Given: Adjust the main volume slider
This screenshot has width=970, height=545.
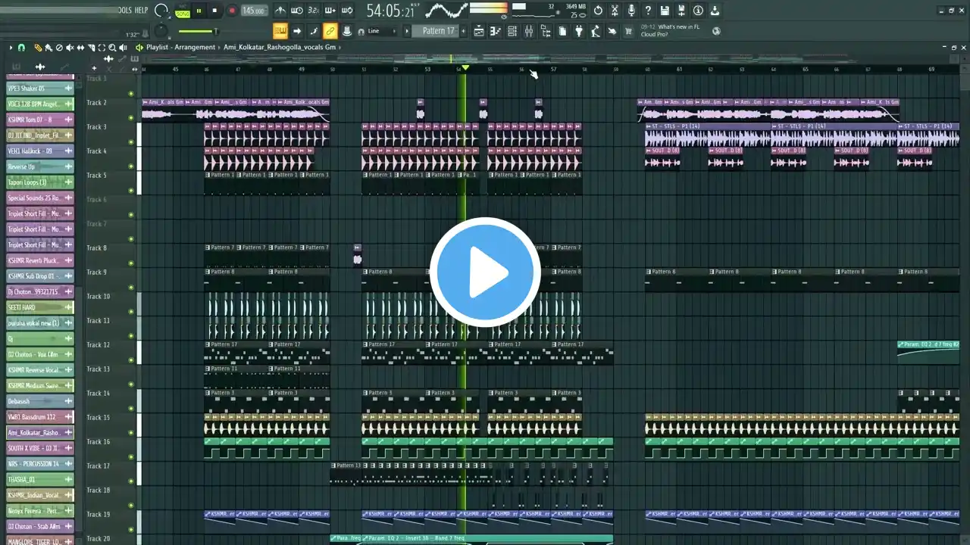Looking at the screenshot, I should (x=197, y=31).
